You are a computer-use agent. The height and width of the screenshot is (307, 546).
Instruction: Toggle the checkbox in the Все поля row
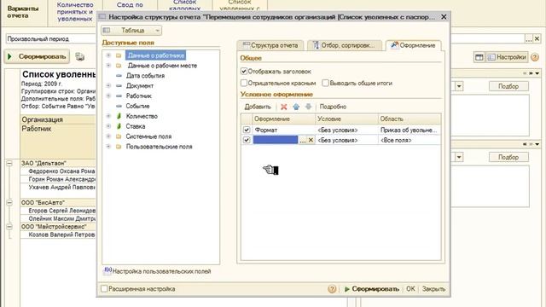click(x=247, y=140)
